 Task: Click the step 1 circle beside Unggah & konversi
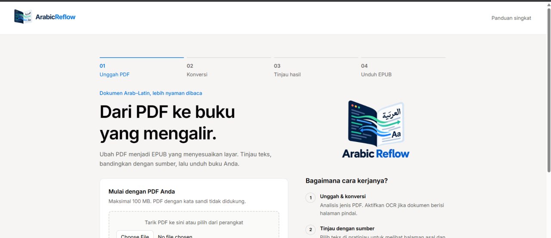pyautogui.click(x=310, y=198)
